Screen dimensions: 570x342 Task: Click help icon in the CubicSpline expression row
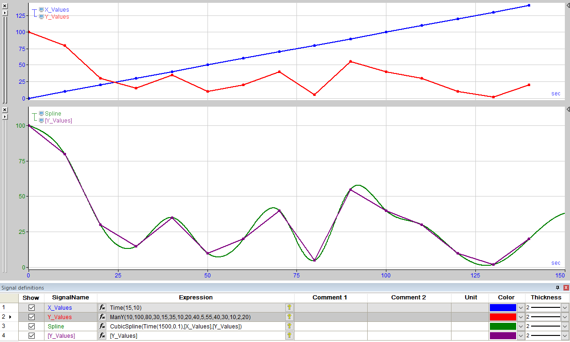(x=289, y=326)
